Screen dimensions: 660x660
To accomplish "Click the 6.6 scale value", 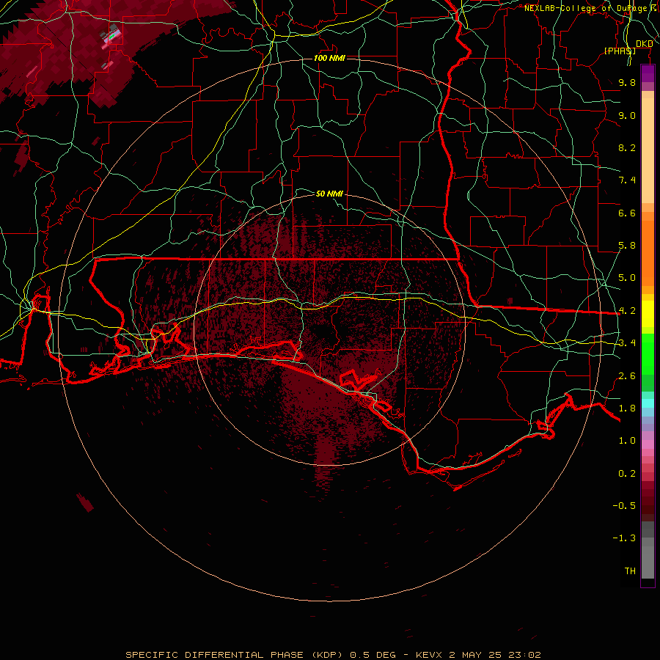I will coord(627,213).
